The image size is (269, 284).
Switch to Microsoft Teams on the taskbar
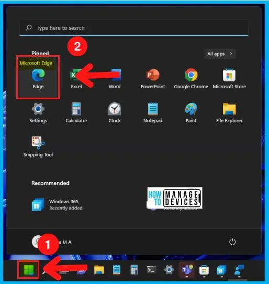(x=187, y=270)
